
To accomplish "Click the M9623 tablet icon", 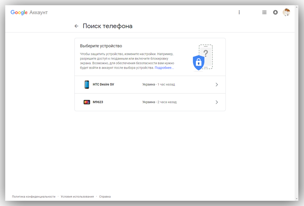I will point(87,102).
